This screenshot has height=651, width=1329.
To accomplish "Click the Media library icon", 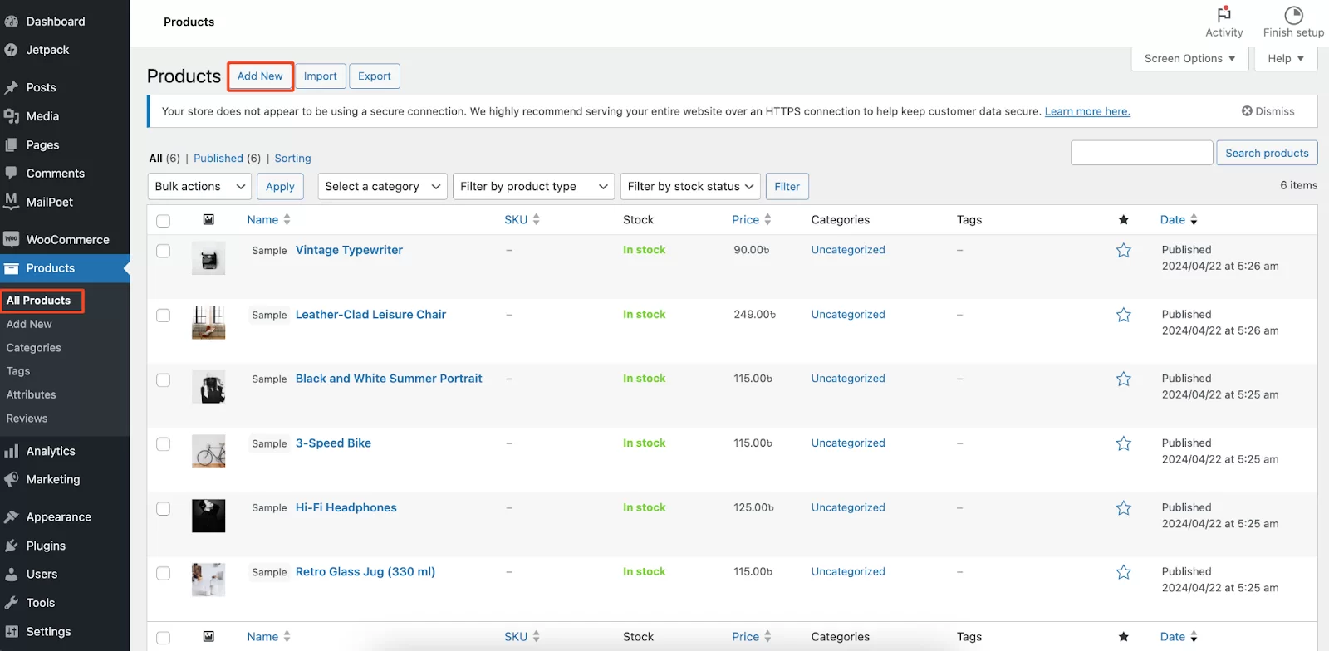I will (x=12, y=116).
